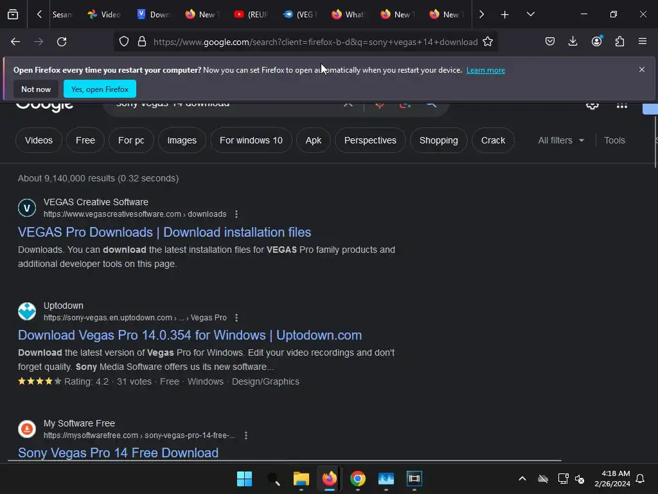Open Sony Vegas Pro 14 Free Download link
Screen dimensions: 658x494
[x=118, y=453]
